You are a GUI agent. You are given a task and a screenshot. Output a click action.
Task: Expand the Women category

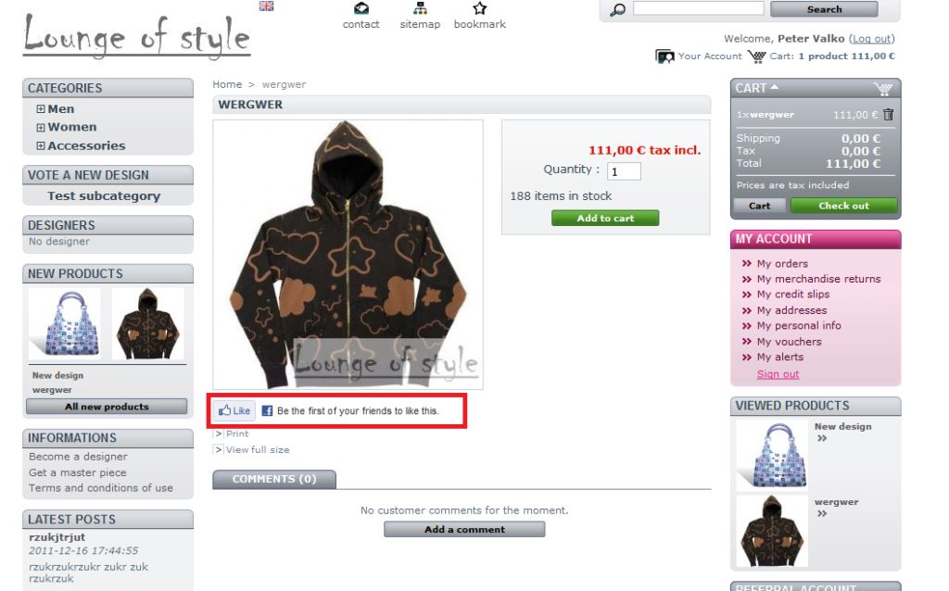click(x=41, y=127)
